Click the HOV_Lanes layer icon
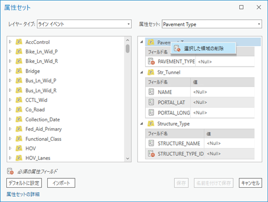The height and width of the screenshot is (202, 268). [19, 158]
